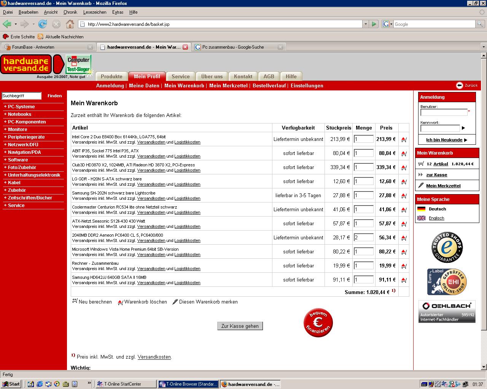Click page vertical scrollbar down arrow

484,367
